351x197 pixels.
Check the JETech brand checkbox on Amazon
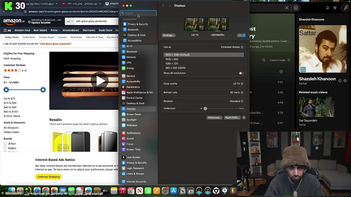pos(5,144)
